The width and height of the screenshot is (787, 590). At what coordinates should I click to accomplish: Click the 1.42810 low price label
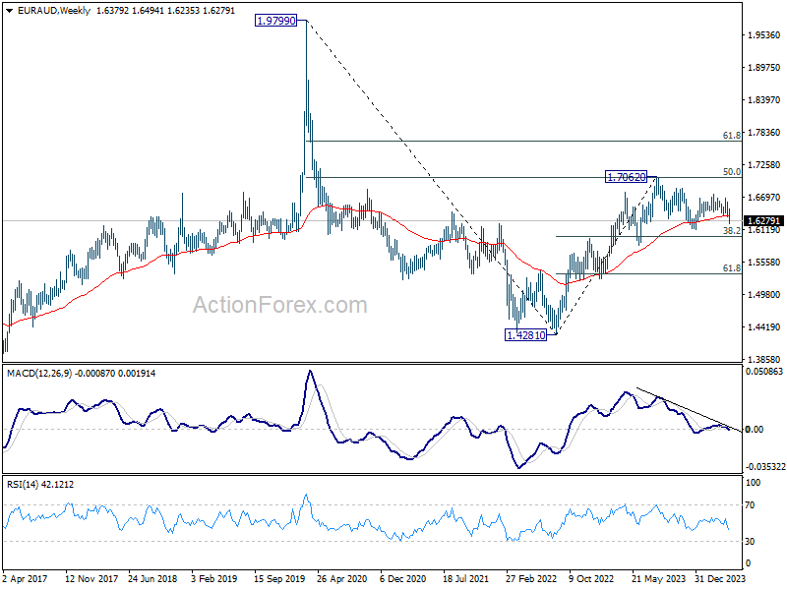[525, 335]
